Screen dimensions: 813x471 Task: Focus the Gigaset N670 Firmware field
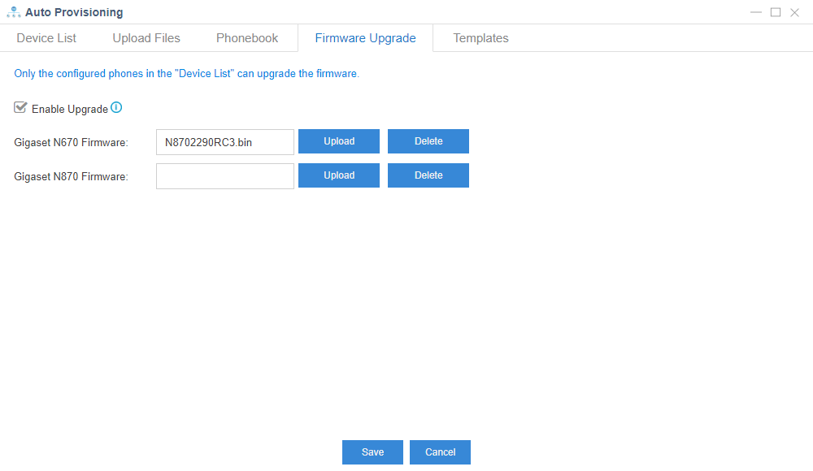point(225,142)
